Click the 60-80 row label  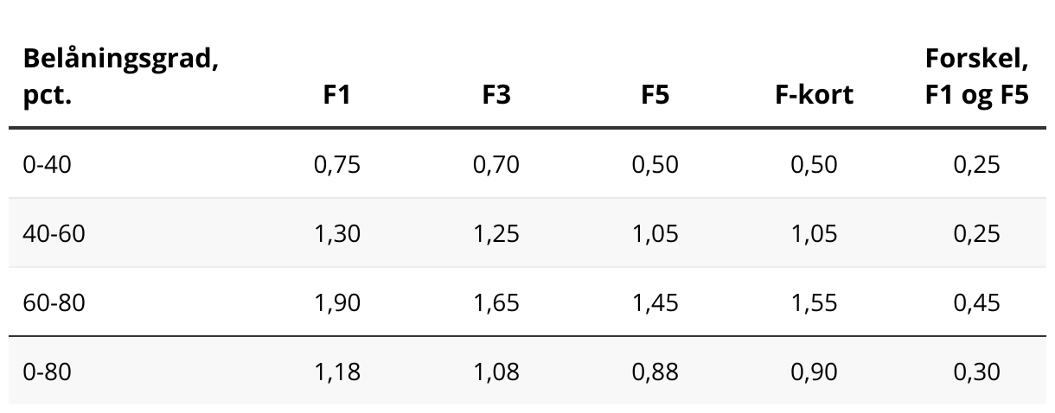pyautogui.click(x=54, y=302)
